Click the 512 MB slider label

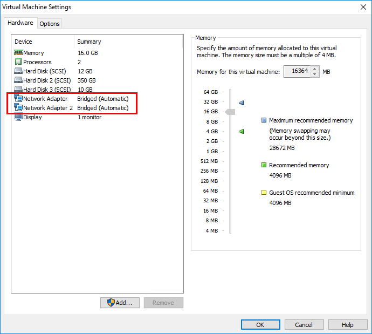pos(209,161)
